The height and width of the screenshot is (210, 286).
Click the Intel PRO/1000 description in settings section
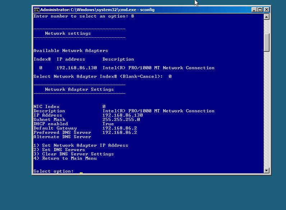tap(158, 111)
